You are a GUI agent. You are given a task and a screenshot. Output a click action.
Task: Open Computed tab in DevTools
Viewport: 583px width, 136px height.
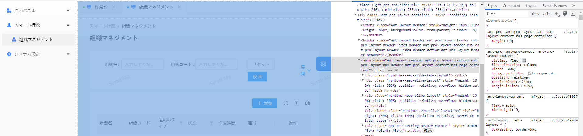coord(511,5)
